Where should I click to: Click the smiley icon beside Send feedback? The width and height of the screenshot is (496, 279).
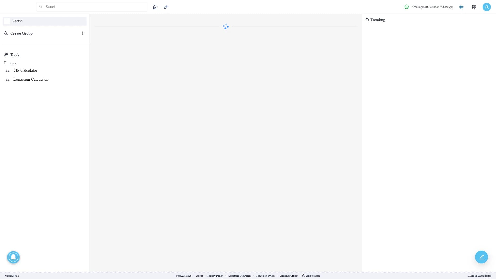pyautogui.click(x=304, y=276)
